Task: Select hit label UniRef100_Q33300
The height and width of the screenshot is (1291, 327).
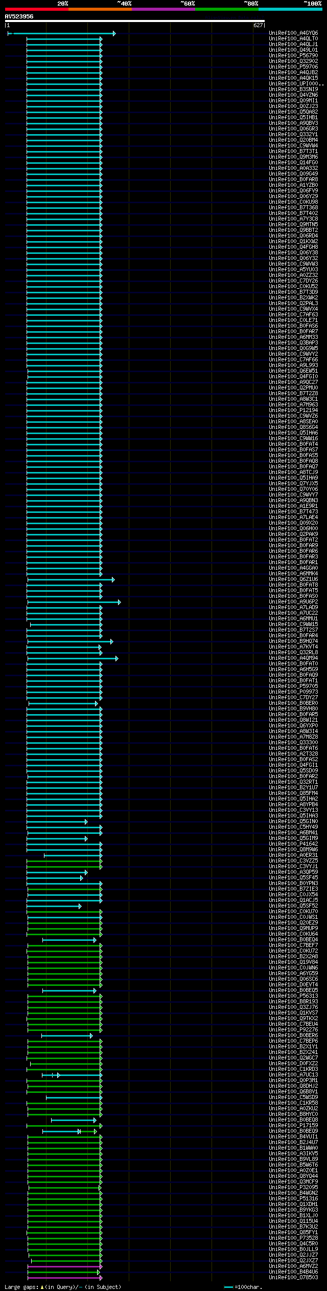Action: point(293,742)
